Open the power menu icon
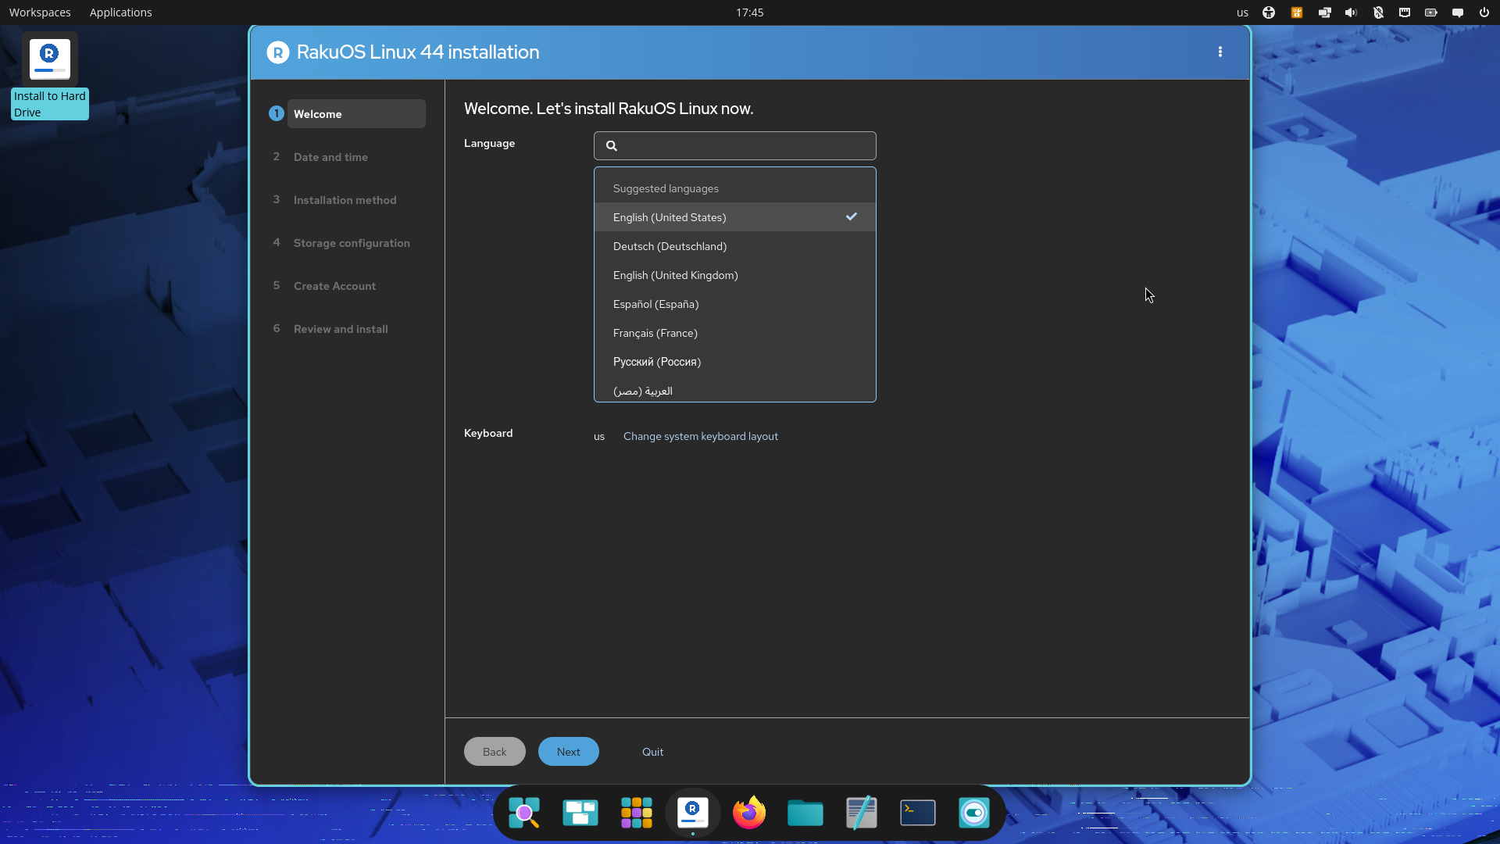This screenshot has width=1500, height=844. [x=1484, y=13]
